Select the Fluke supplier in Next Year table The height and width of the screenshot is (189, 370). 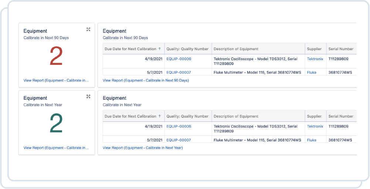click(312, 140)
